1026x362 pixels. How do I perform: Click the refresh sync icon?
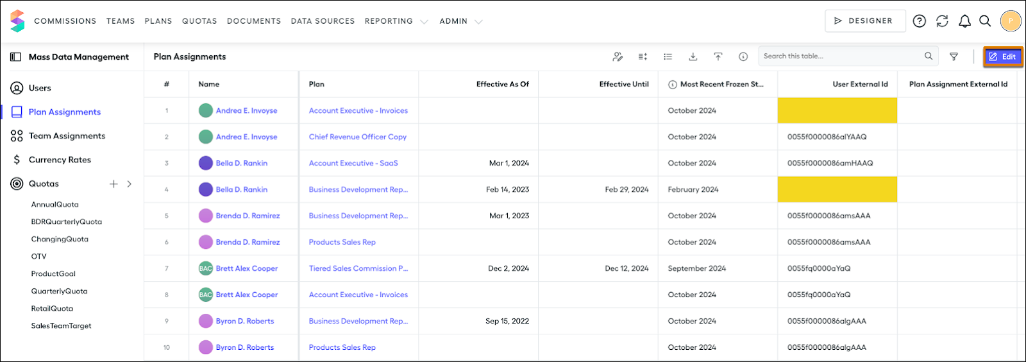942,21
